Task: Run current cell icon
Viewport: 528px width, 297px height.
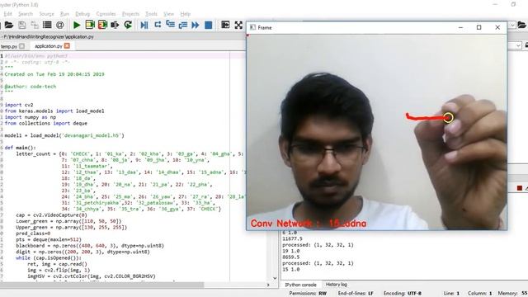Action: [x=90, y=25]
